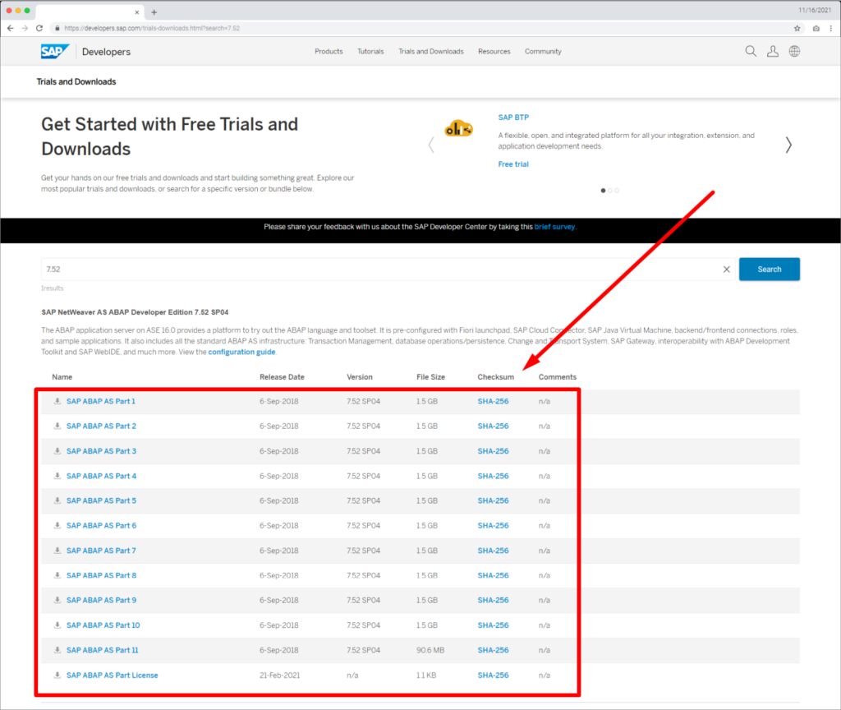This screenshot has height=710, width=841.
Task: Click the camera icon in browser toolbar
Action: [x=816, y=29]
